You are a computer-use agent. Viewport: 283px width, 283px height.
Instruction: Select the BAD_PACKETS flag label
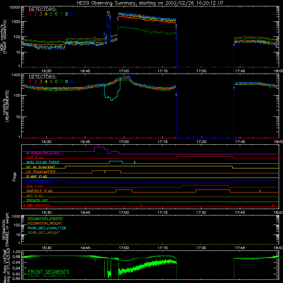[39, 205]
